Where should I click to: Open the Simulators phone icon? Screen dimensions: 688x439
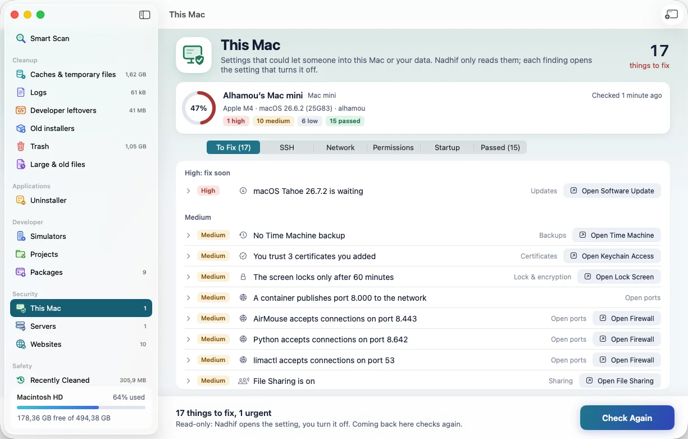coord(21,236)
